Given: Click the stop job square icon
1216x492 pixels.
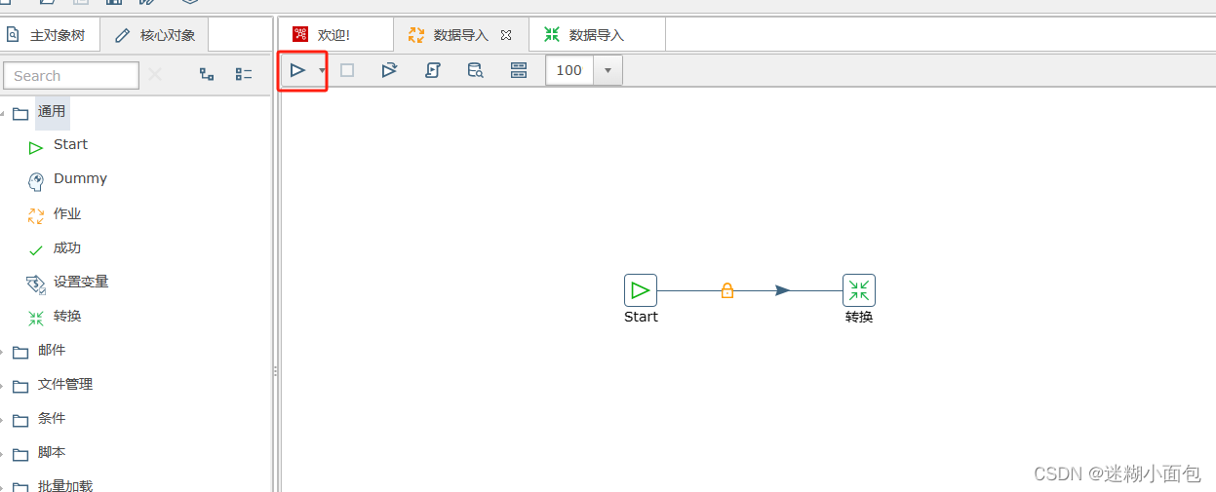Looking at the screenshot, I should (347, 70).
